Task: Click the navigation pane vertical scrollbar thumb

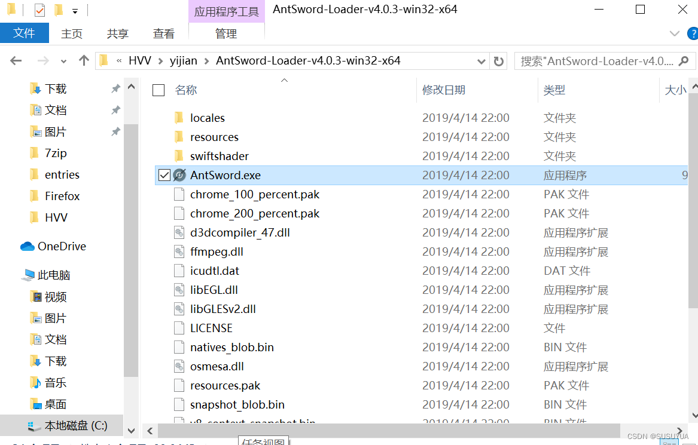Action: click(131, 251)
